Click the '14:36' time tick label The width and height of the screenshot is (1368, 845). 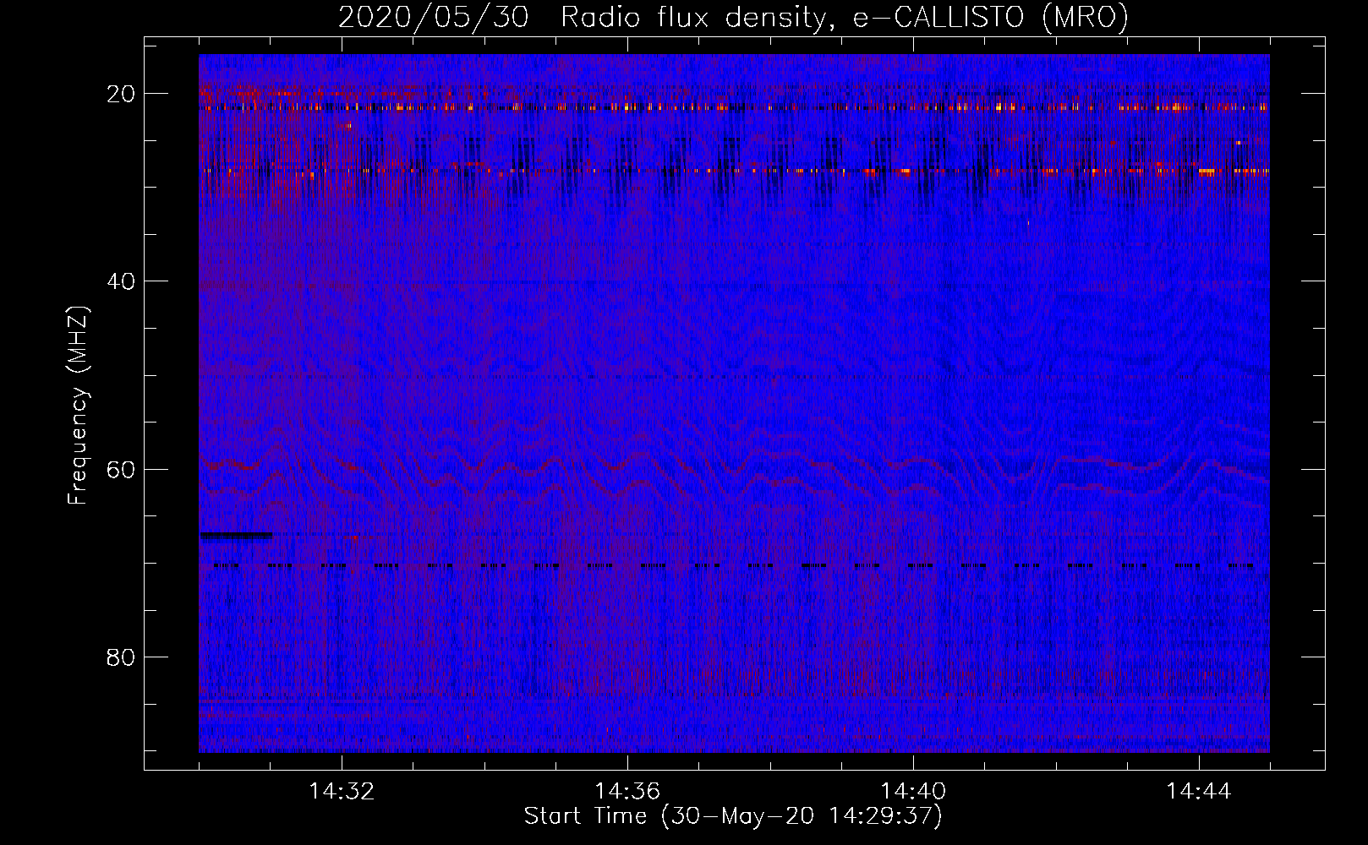[627, 791]
